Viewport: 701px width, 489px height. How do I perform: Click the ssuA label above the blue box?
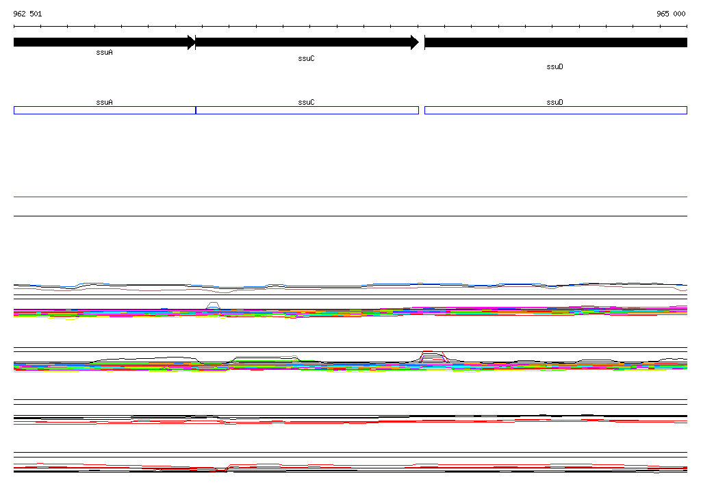click(105, 103)
